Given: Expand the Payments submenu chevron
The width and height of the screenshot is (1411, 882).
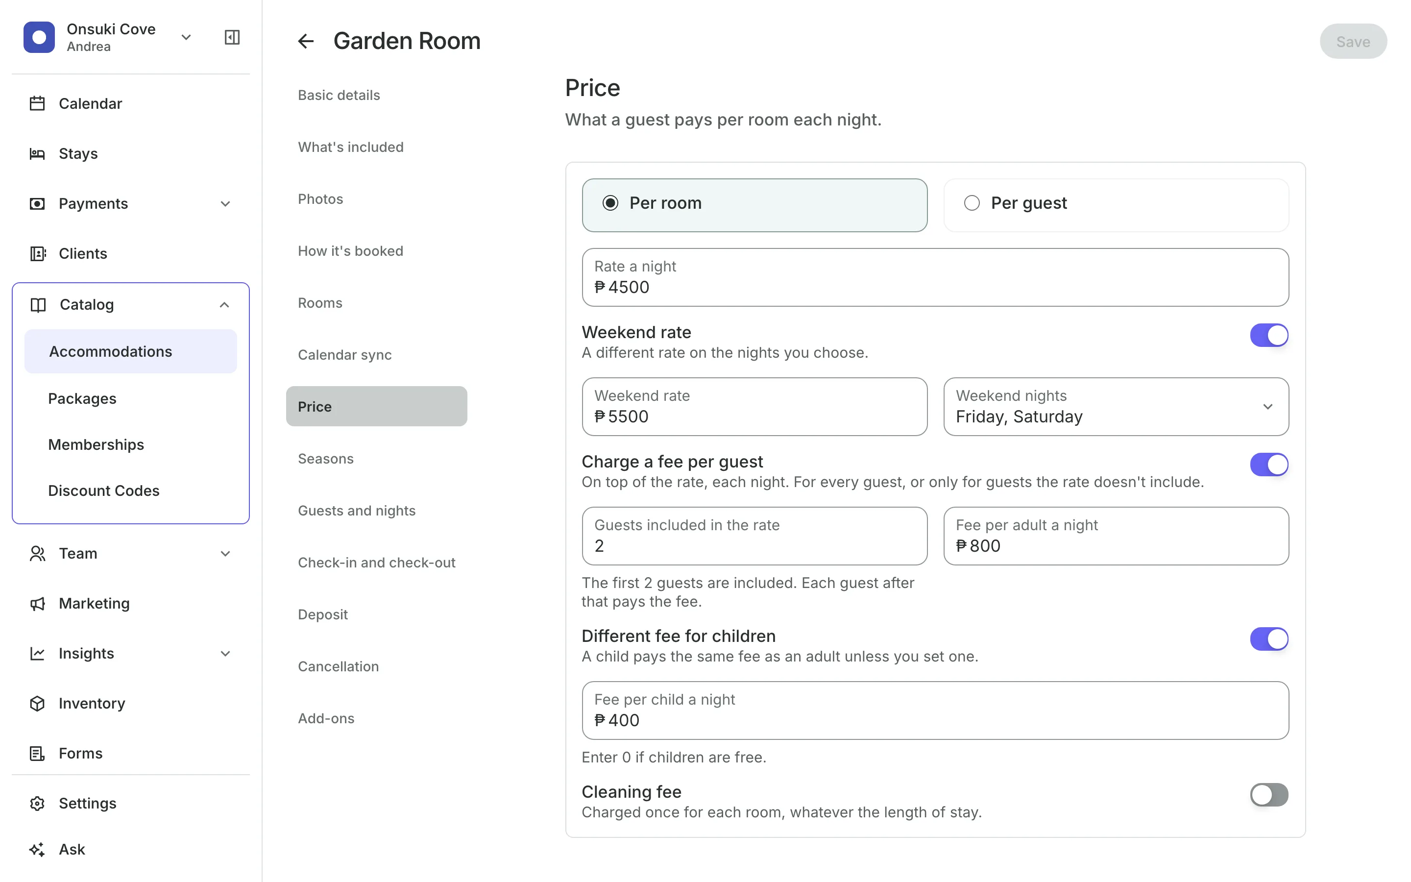Looking at the screenshot, I should click(x=226, y=203).
